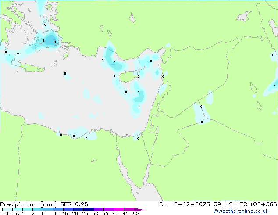Image resolution: width=278 pixels, height=215 pixels.
Task: Click the legend swatch between 0.1 and 0.5
Action: point(7,209)
